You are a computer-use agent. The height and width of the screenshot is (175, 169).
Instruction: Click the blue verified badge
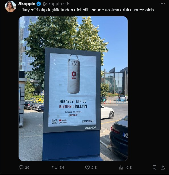(39, 4)
